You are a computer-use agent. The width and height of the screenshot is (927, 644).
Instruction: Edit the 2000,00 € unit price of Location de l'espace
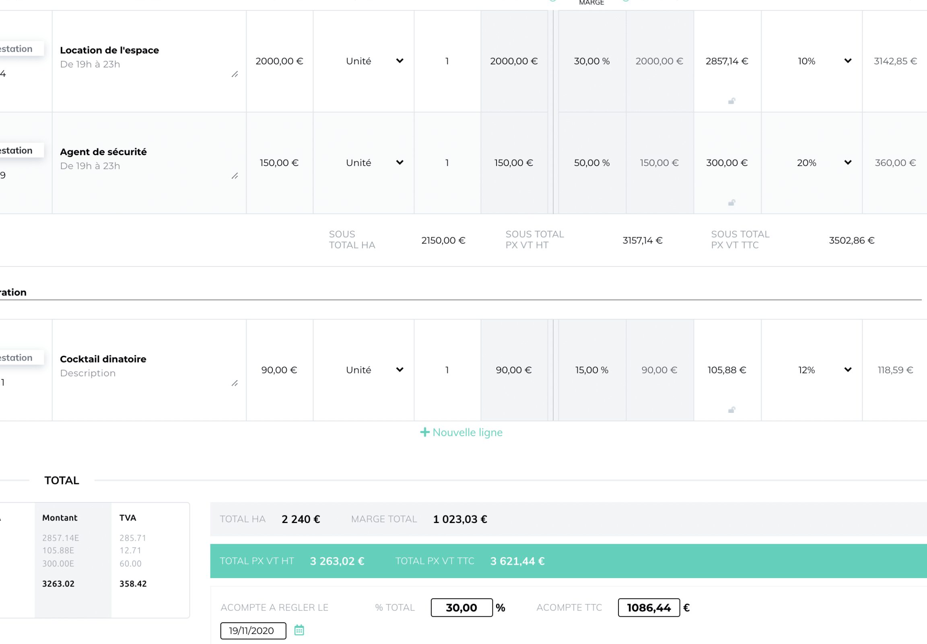(x=279, y=62)
